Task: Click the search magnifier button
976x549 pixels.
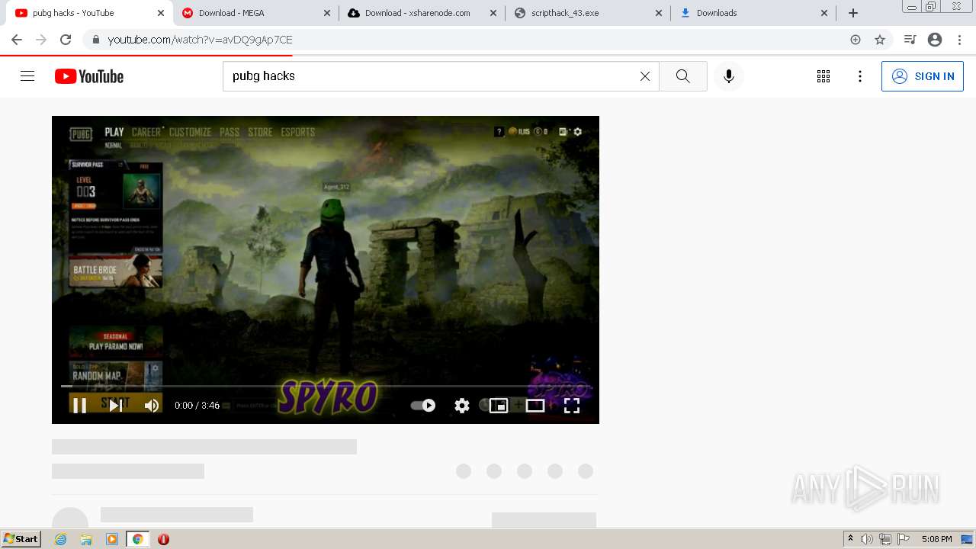Action: coord(683,76)
